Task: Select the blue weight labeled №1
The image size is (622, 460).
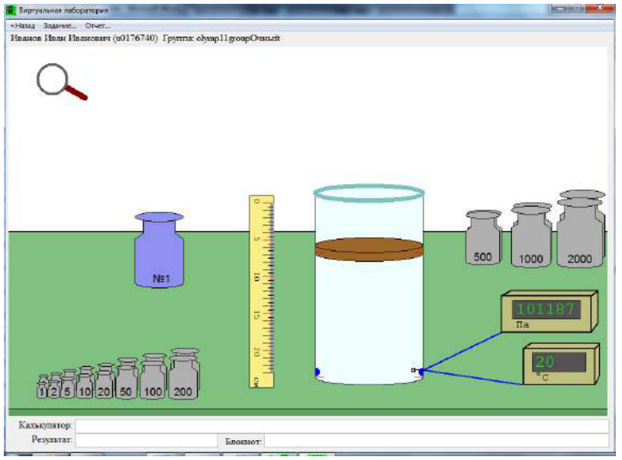Action: point(159,249)
